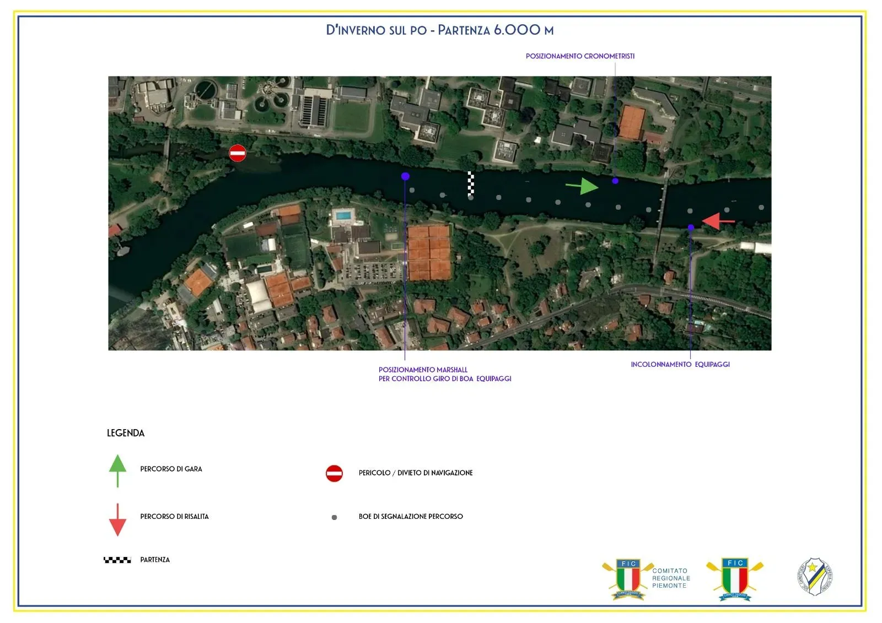Click the green race-direction arrow on the river

[x=583, y=186]
